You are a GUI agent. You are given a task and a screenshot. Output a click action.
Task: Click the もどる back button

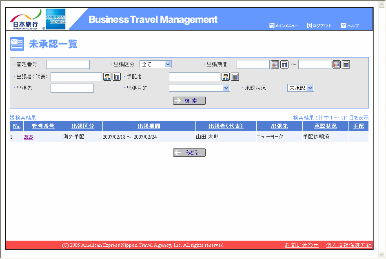coord(189,153)
